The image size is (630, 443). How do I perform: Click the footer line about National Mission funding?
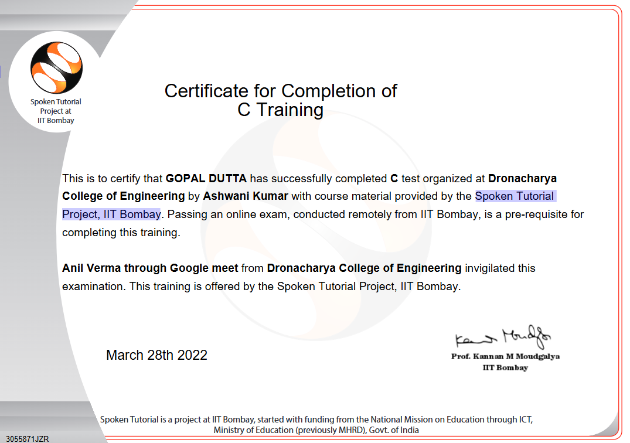[x=316, y=420]
